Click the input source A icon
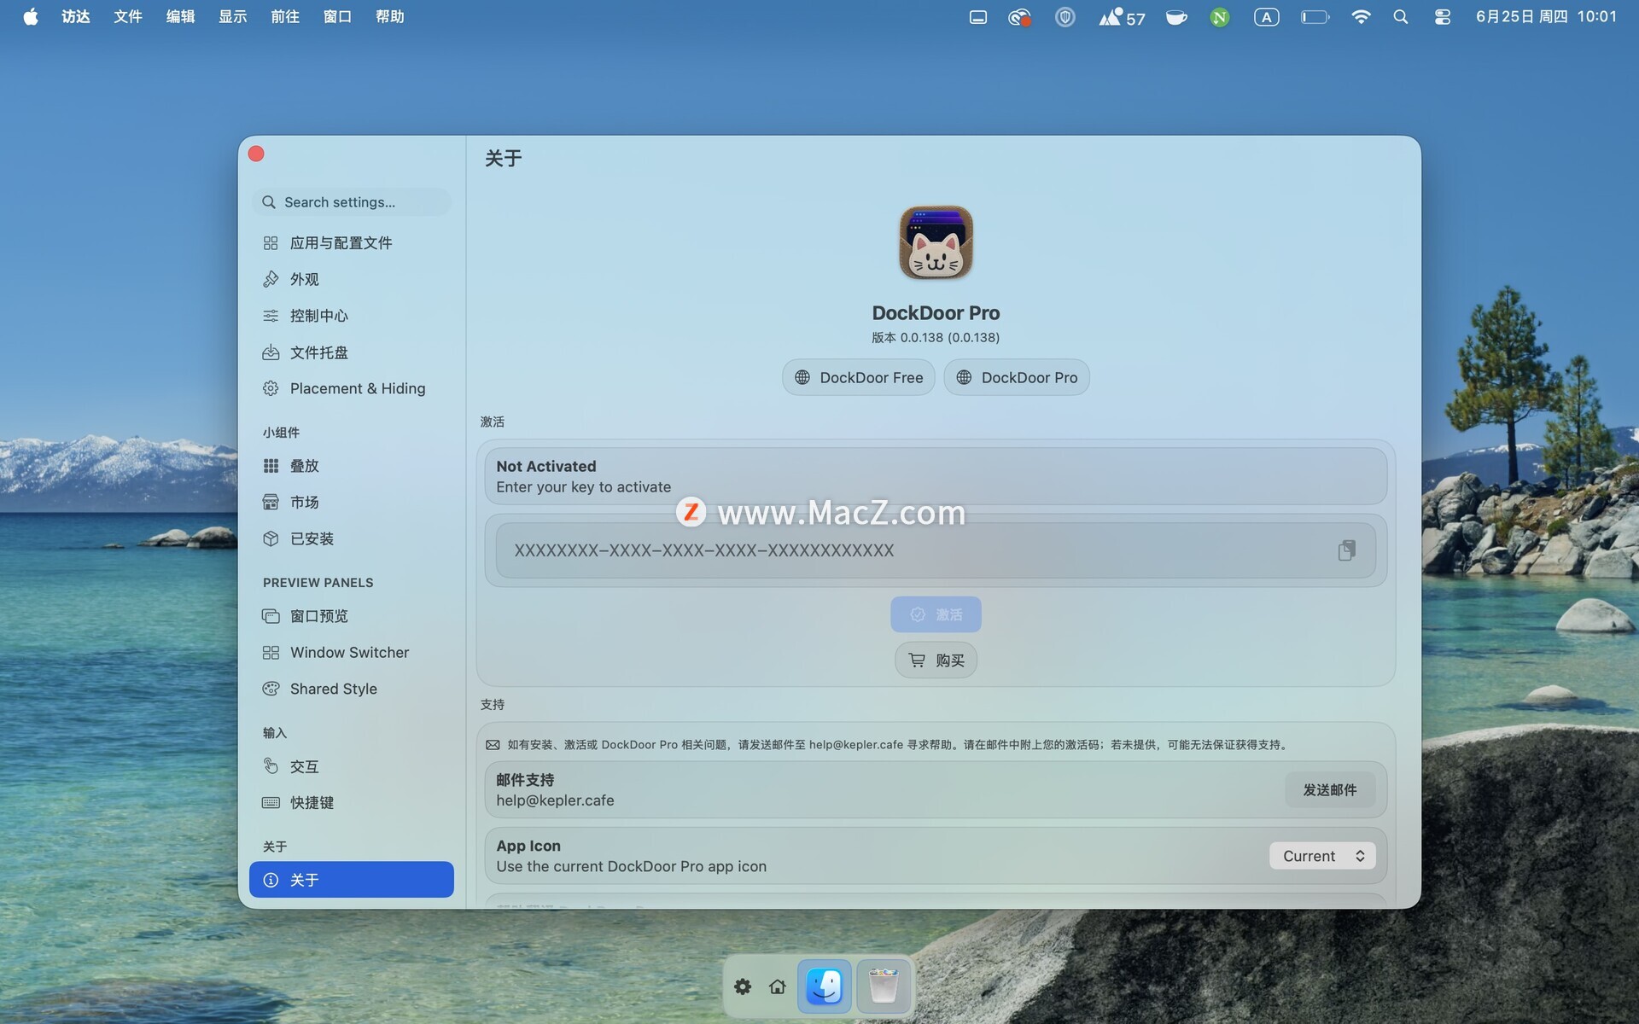 [x=1266, y=17]
